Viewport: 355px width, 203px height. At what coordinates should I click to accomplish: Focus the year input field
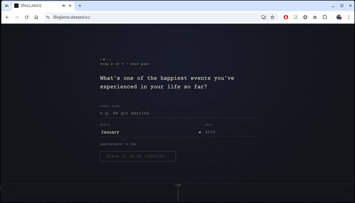230,132
